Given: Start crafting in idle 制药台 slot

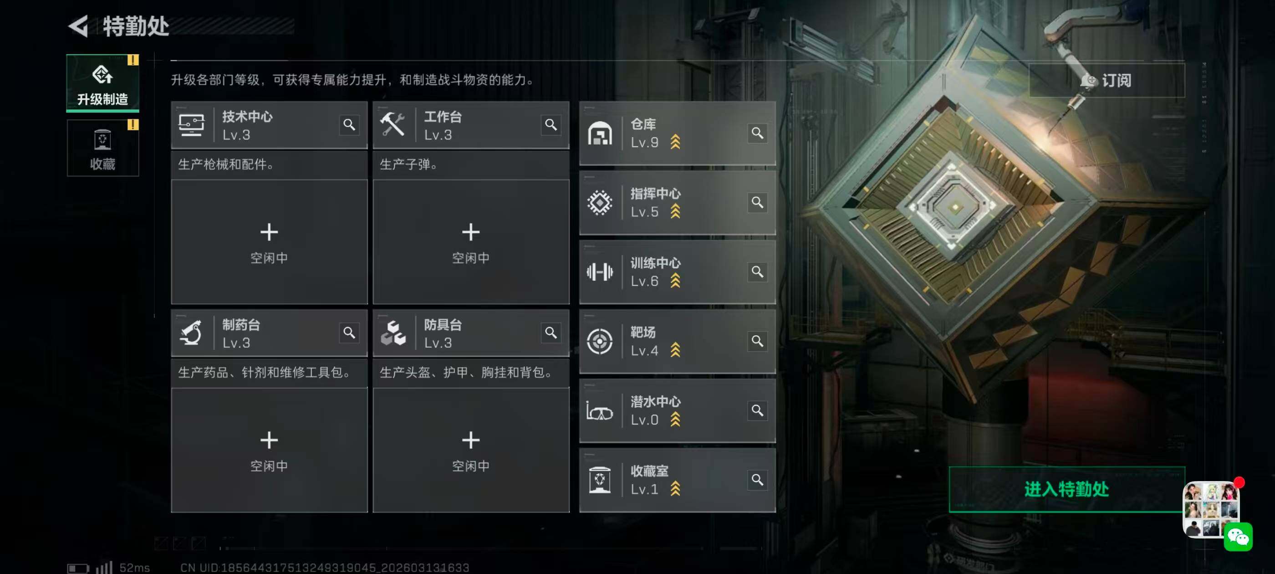Looking at the screenshot, I should (x=269, y=450).
